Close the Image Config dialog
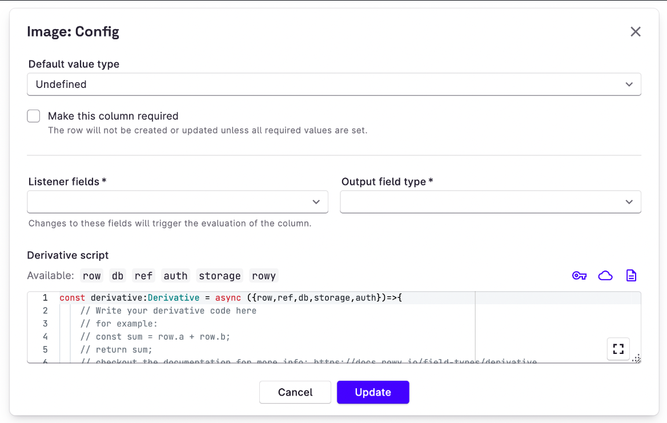The image size is (667, 423). (x=635, y=32)
